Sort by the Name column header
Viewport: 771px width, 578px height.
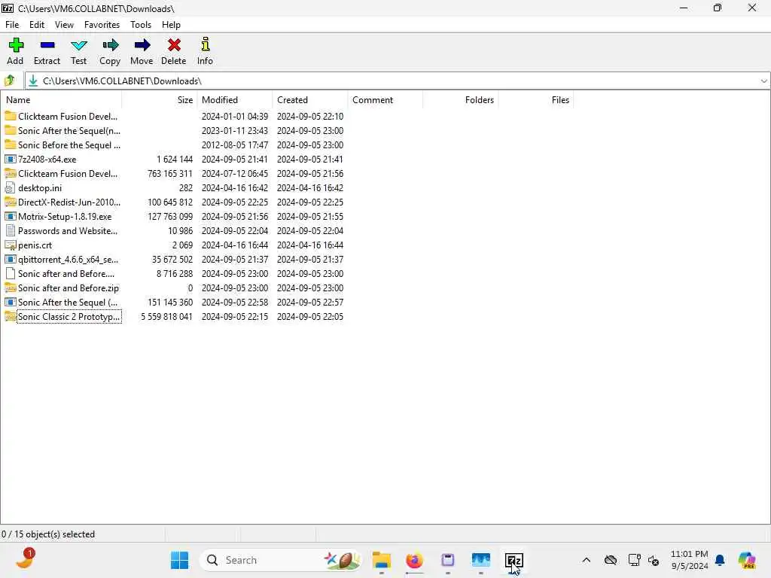point(62,100)
